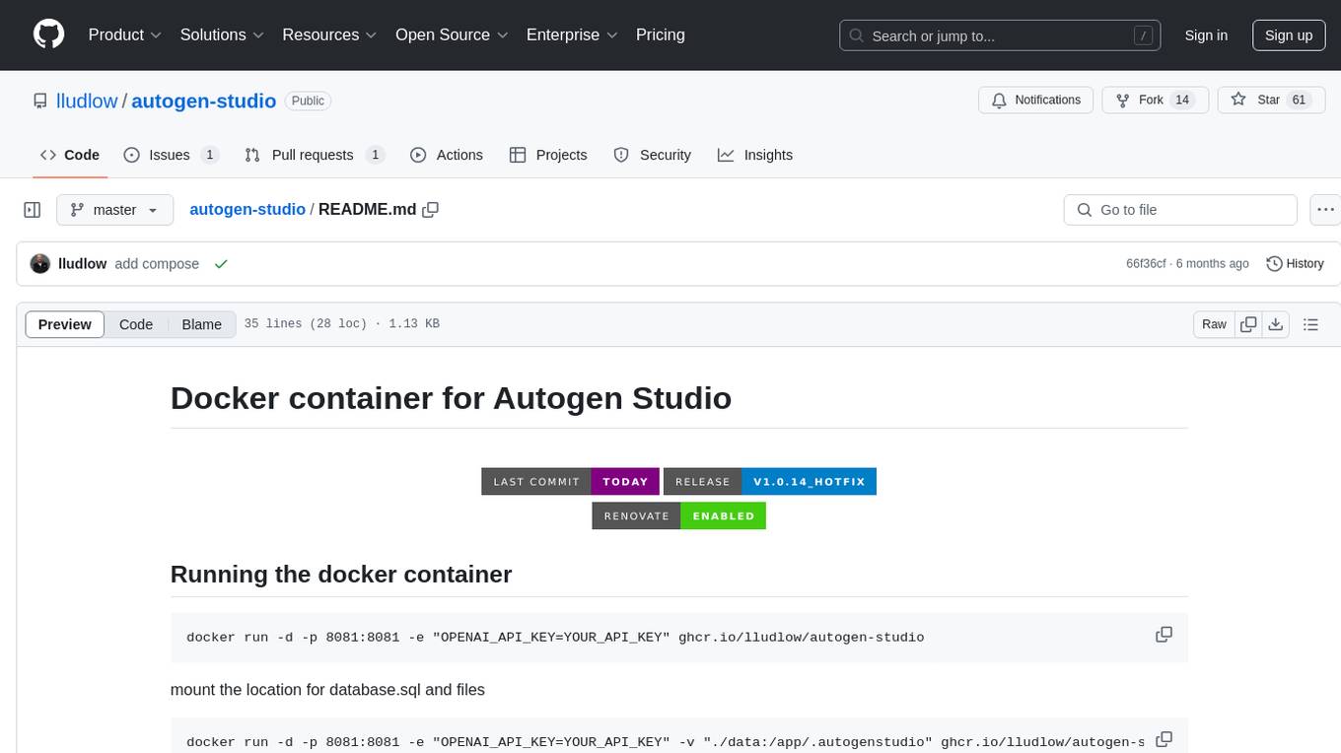Viewport: 1341px width, 753px height.
Task: Copy the second docker run command
Action: pos(1164,738)
